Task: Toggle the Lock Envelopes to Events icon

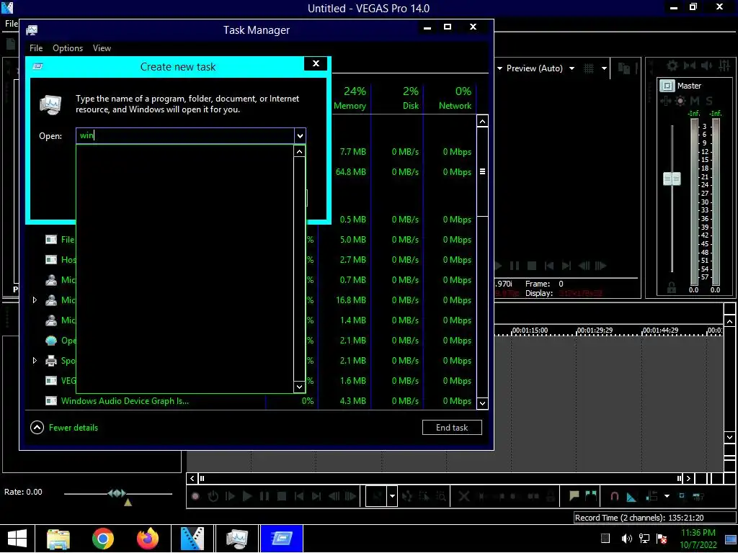Action: tap(682, 496)
